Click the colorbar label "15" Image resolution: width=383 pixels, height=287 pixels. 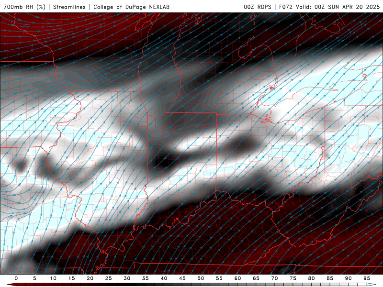(71, 278)
